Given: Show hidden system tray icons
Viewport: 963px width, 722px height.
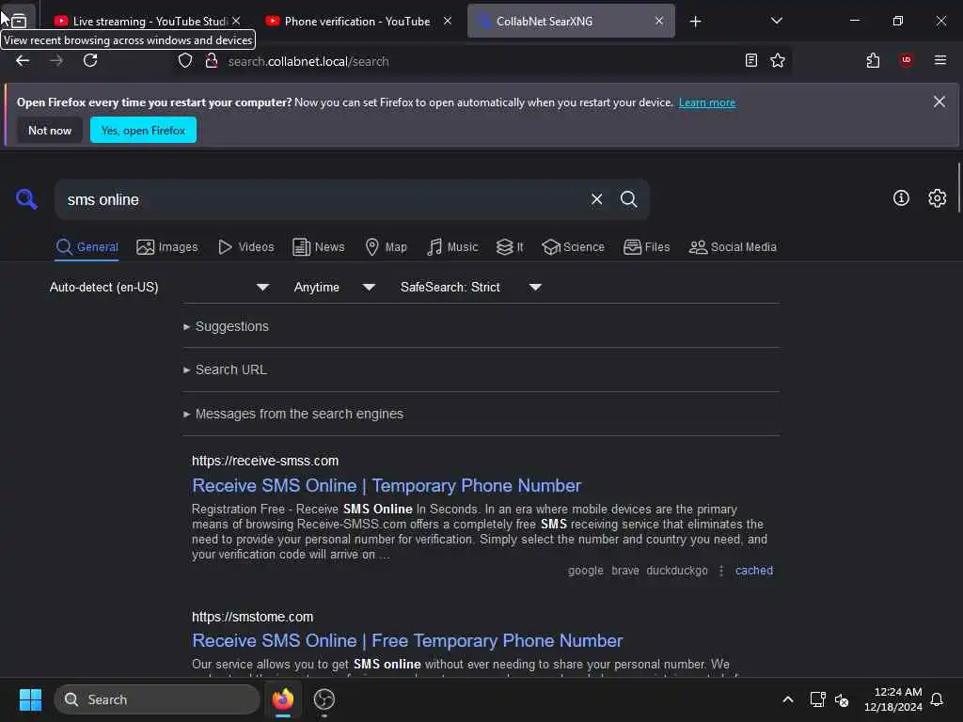Looking at the screenshot, I should (x=788, y=699).
